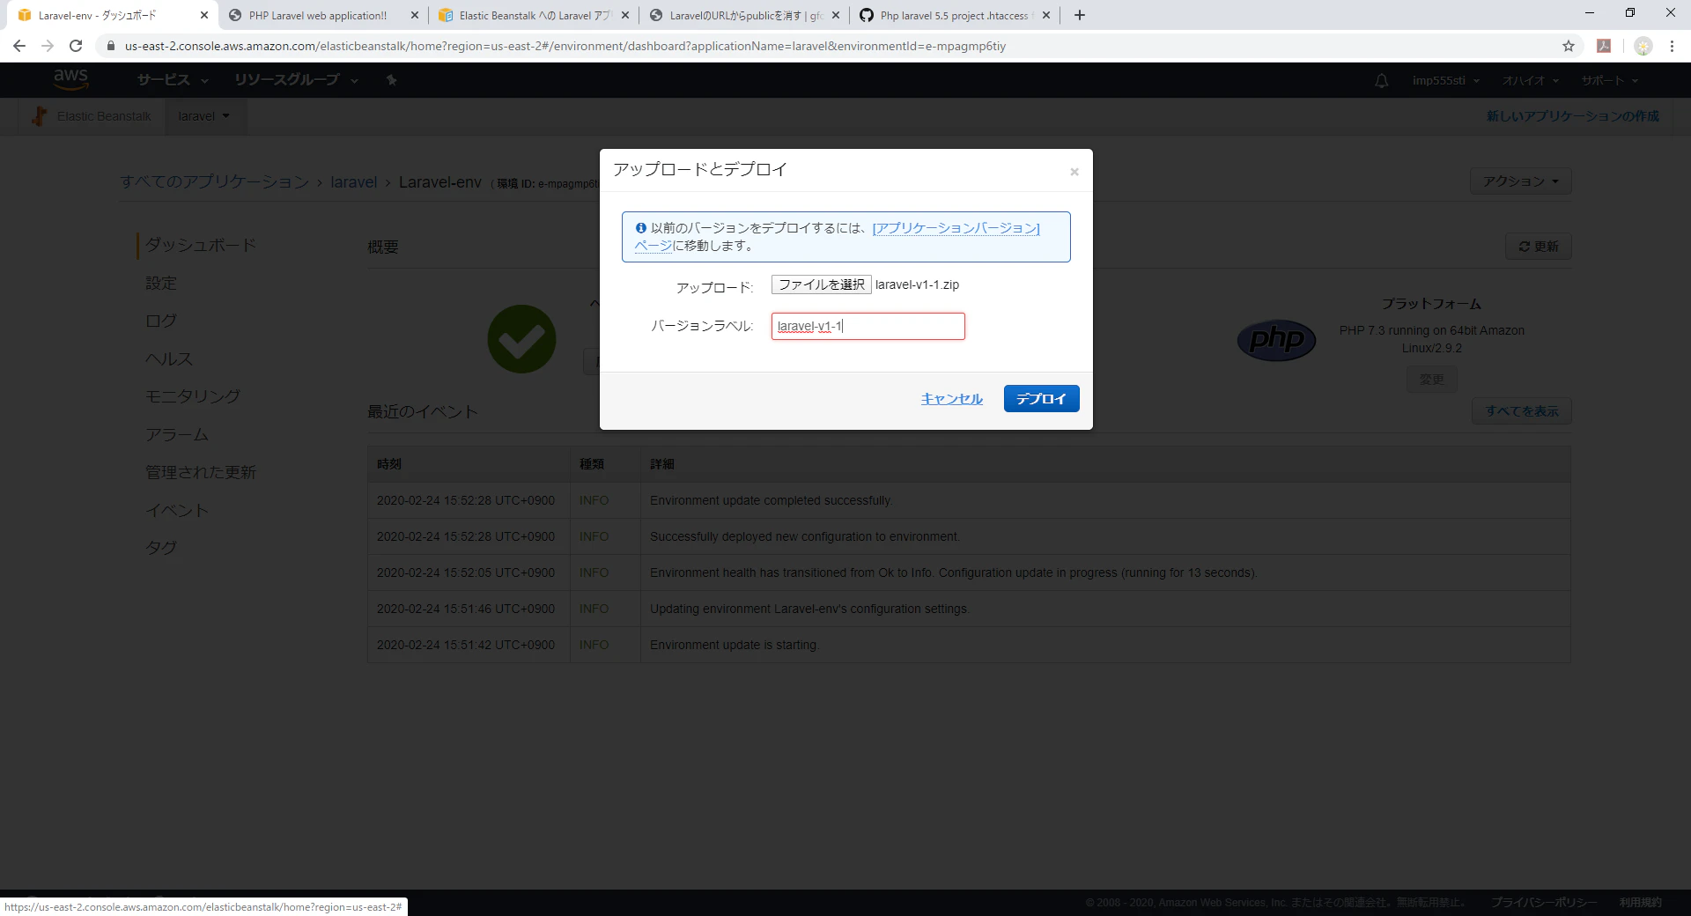Click the pin shortcut icon in AWS navbar

[391, 80]
